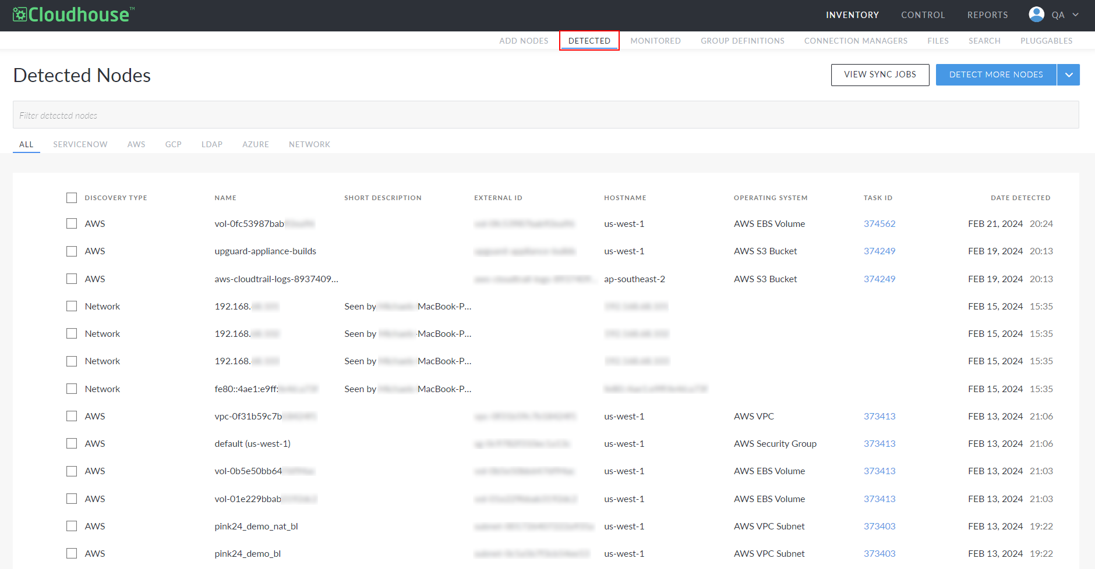The width and height of the screenshot is (1095, 569).
Task: Check the aws-cloudtrail-logs row checkbox
Action: [72, 279]
